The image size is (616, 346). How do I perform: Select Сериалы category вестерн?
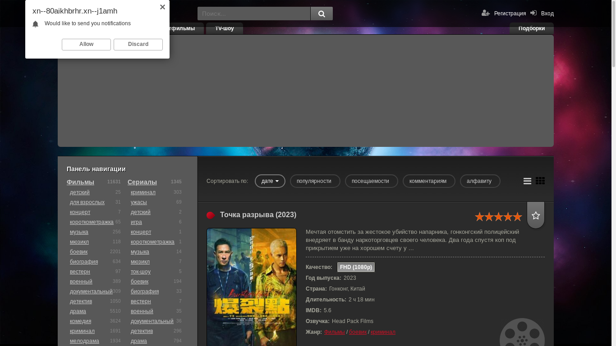141,301
